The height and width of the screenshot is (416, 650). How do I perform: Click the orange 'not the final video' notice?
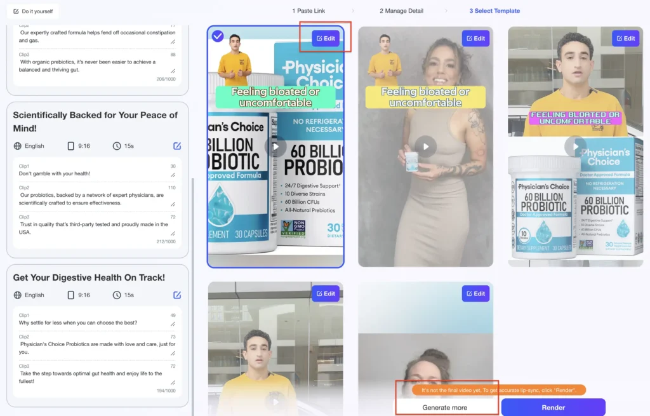point(499,390)
